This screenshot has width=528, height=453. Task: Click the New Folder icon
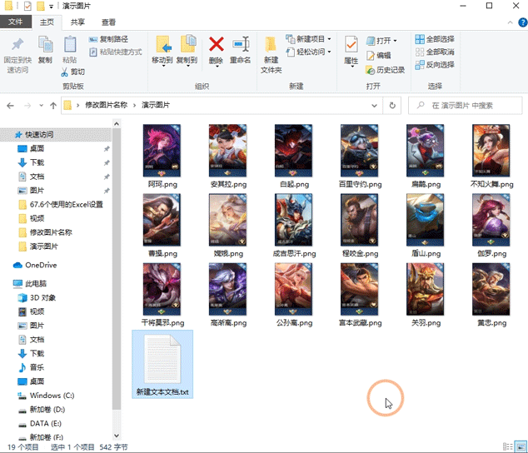(271, 44)
